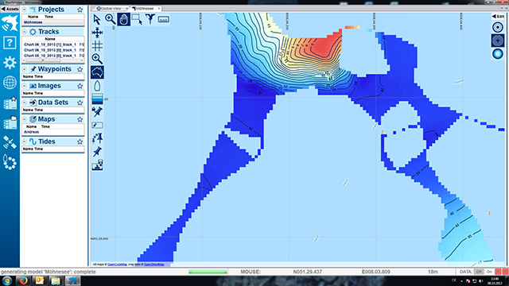509x286 pixels.
Task: Open the help question mark icon
Action: [x=10, y=42]
